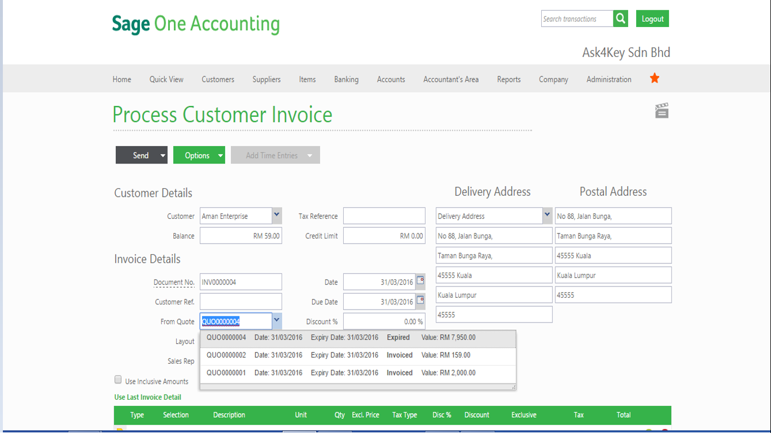This screenshot has width=771, height=433.
Task: Click the Logout button
Action: [652, 19]
